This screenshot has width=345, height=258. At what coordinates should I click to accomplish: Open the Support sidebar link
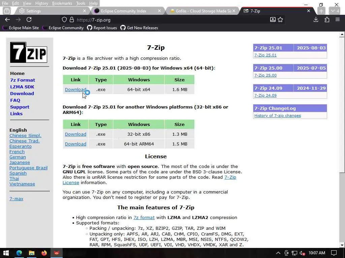coord(20,107)
